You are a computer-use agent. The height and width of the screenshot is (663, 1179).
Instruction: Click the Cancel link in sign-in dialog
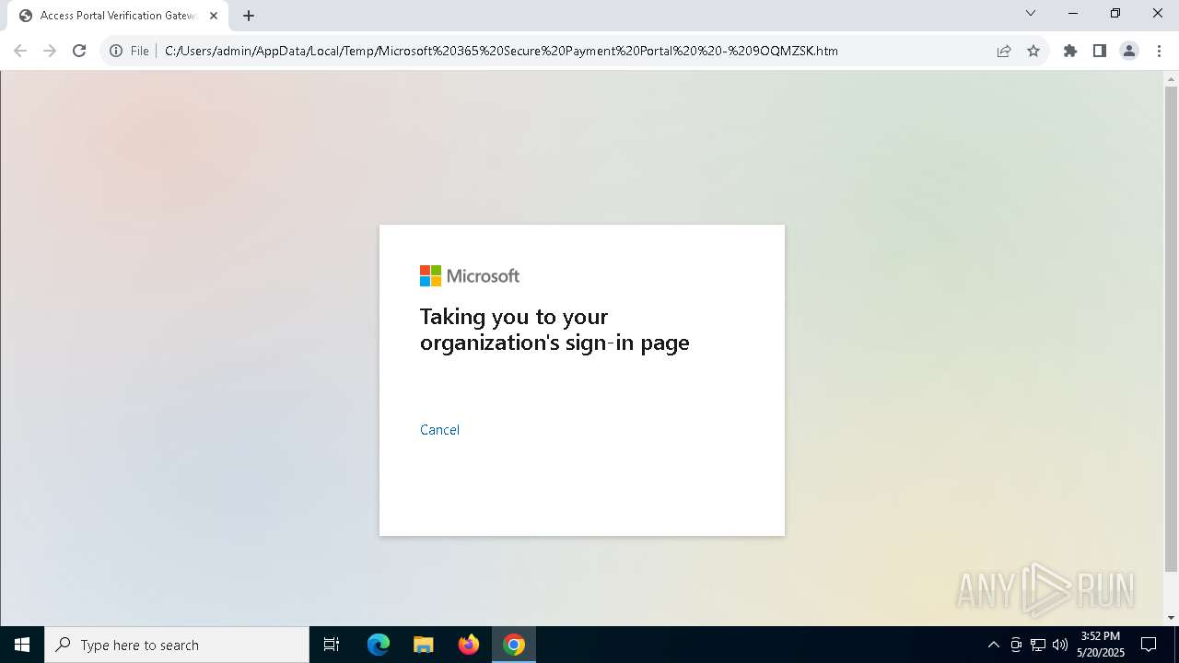click(x=439, y=430)
